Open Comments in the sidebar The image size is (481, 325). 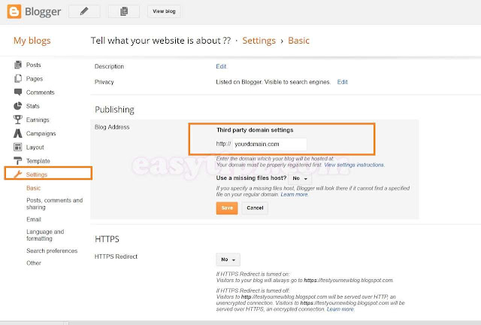40,93
